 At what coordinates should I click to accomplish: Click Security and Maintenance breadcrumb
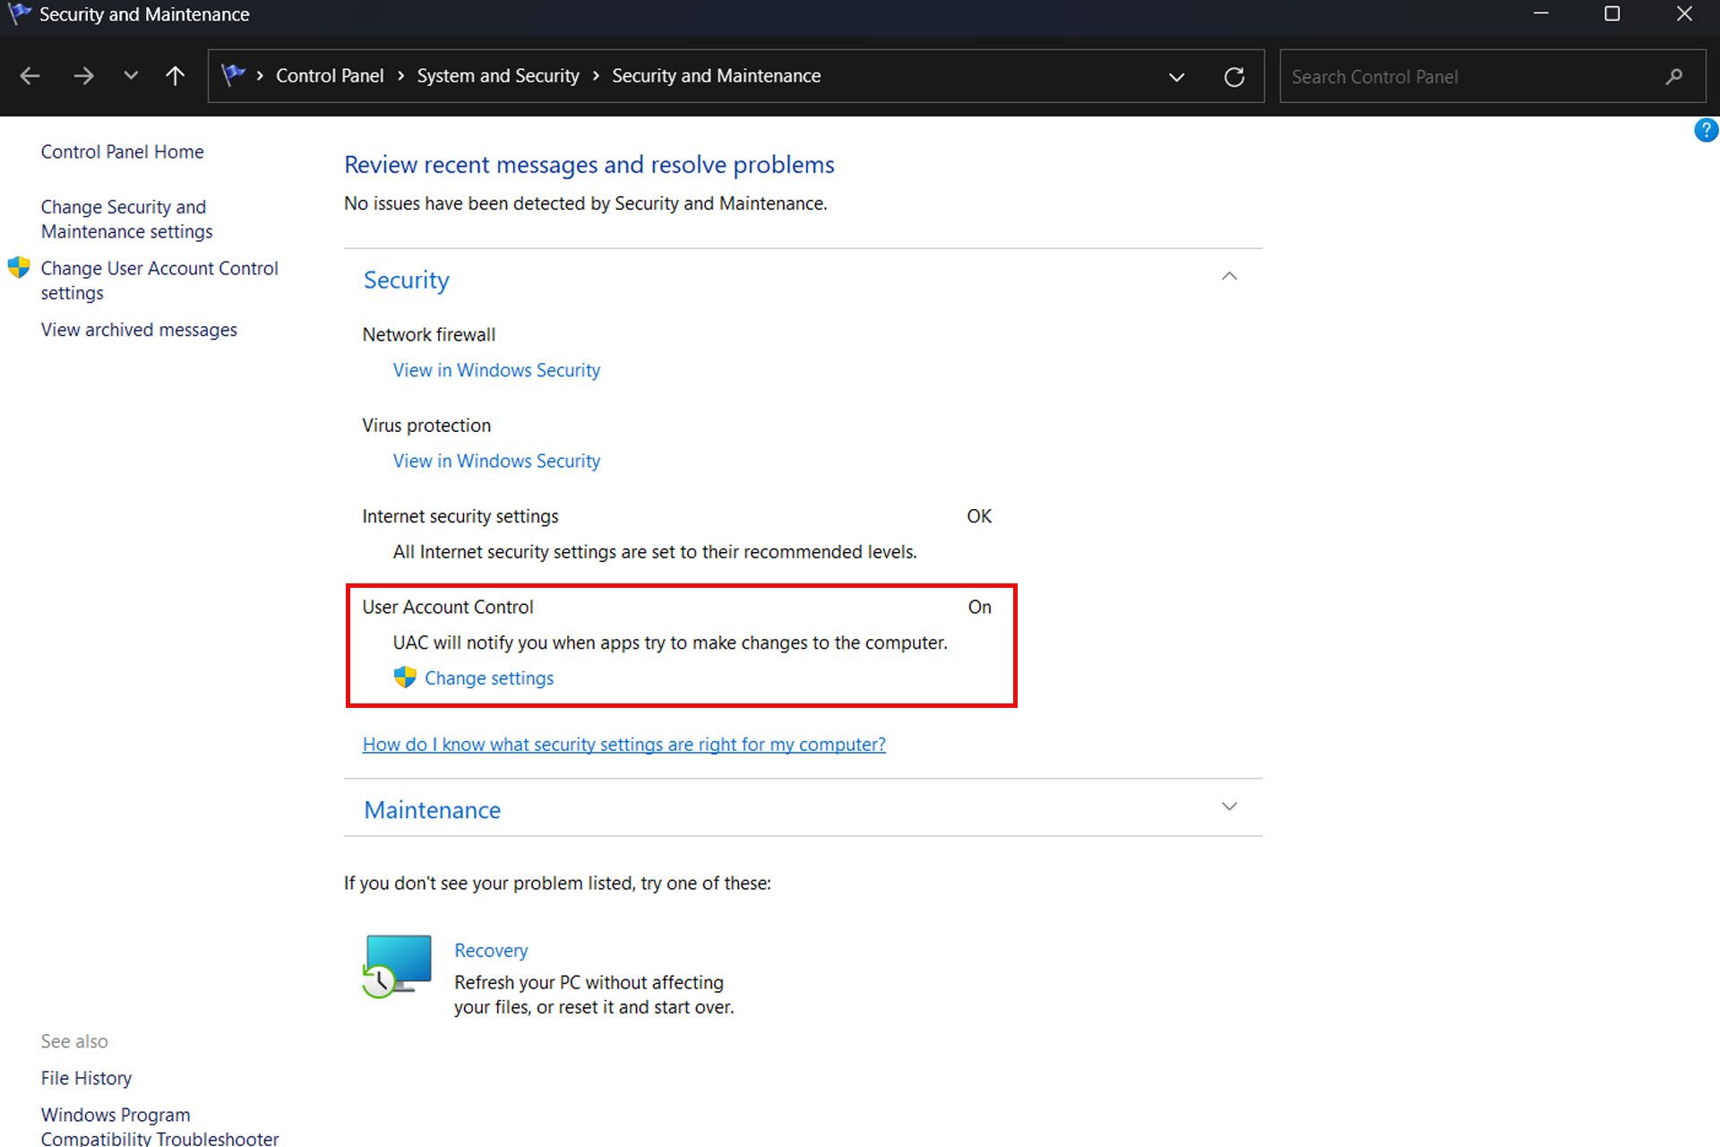[x=716, y=76]
